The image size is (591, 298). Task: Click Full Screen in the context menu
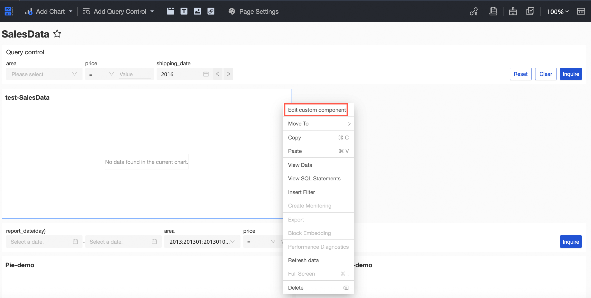pos(319,274)
